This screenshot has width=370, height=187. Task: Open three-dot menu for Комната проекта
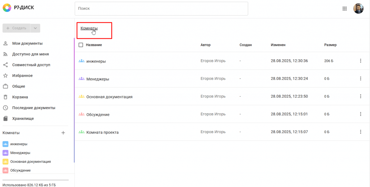pos(360,132)
